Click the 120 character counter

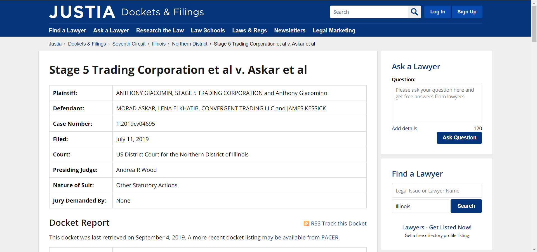pyautogui.click(x=478, y=129)
